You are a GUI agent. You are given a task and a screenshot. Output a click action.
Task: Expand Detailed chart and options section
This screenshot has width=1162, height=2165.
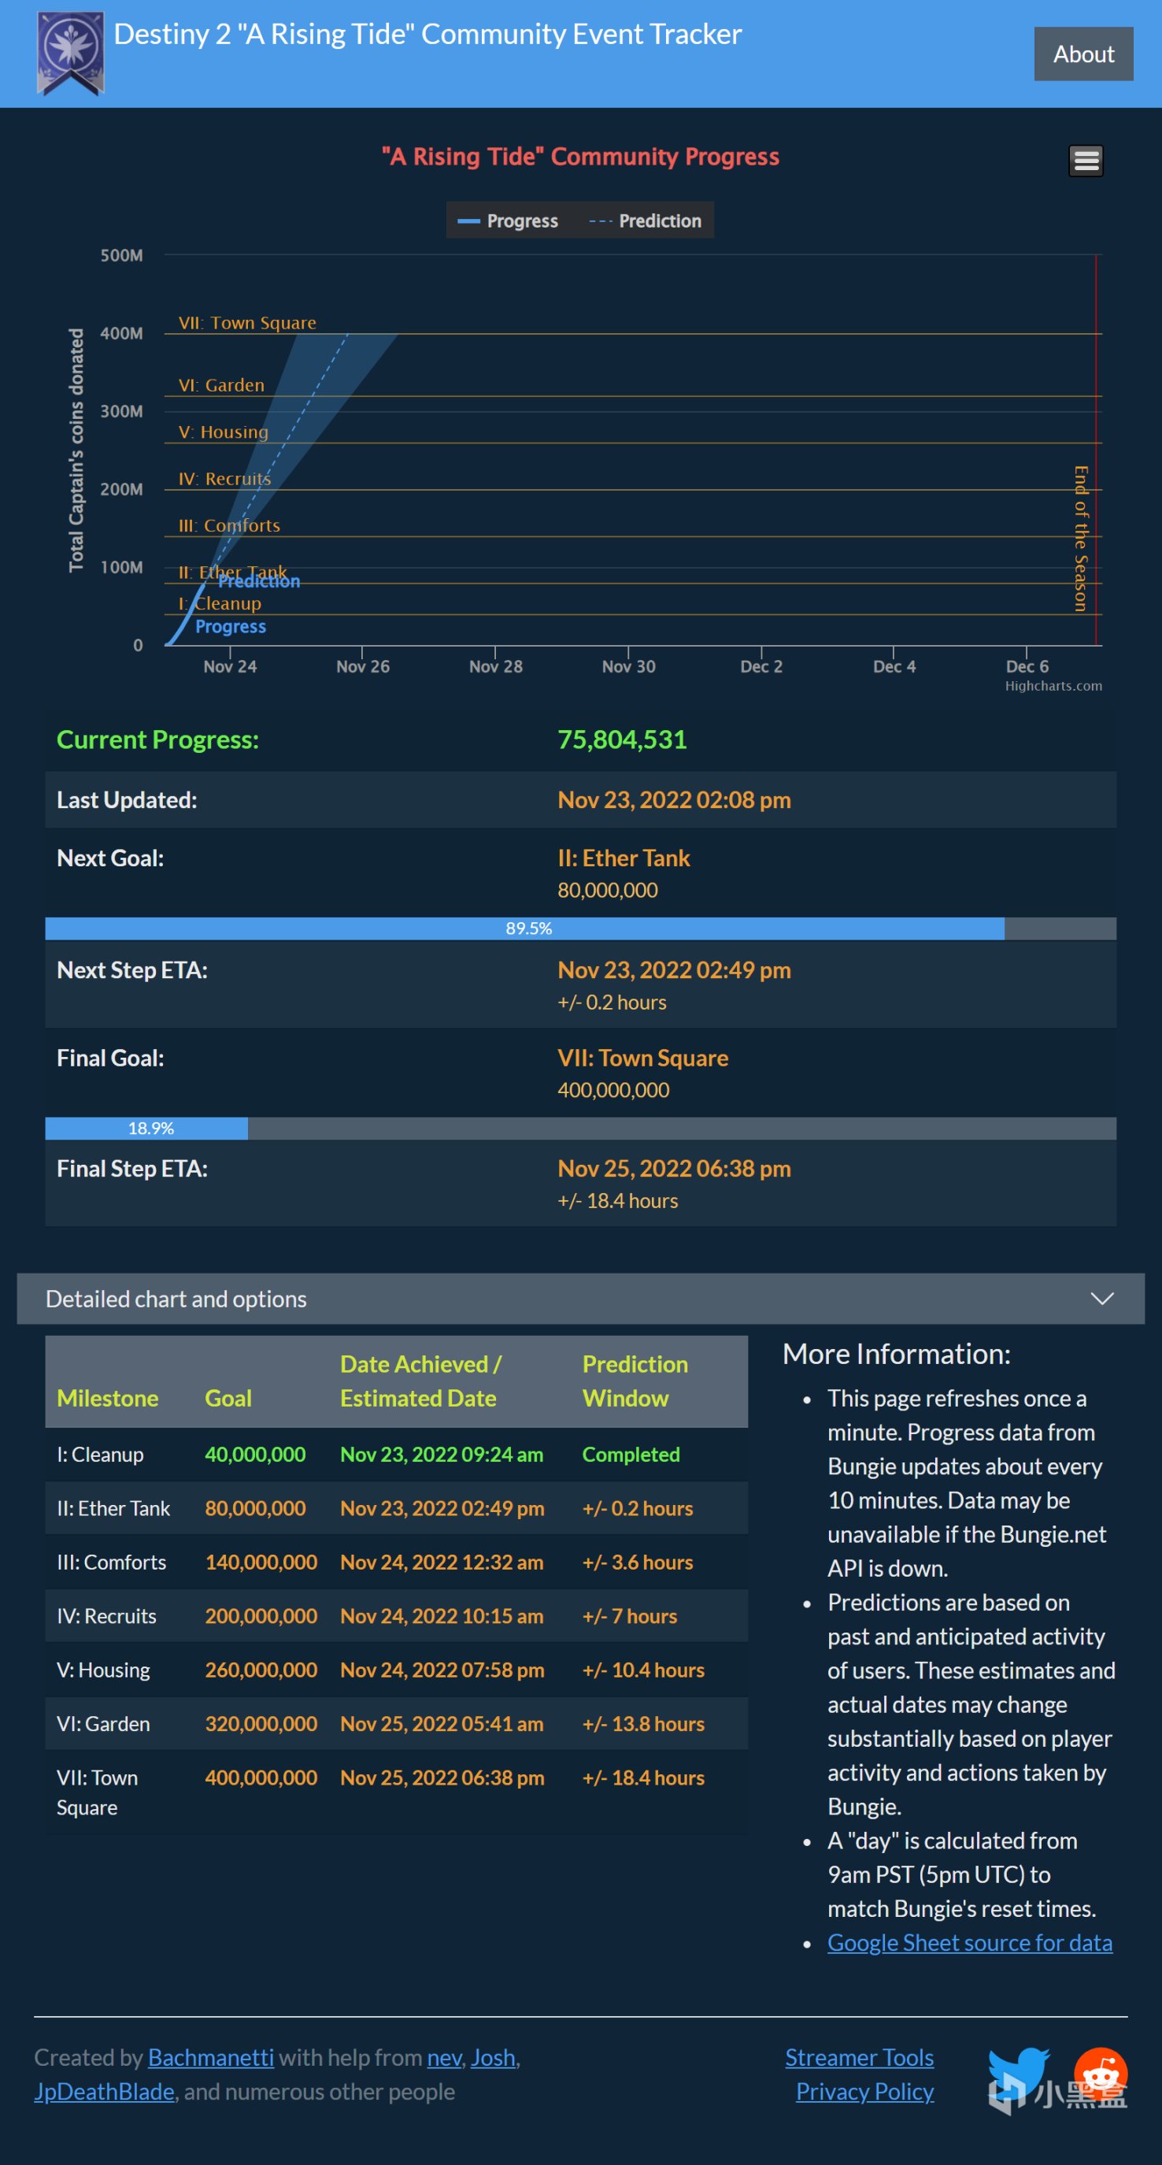pyautogui.click(x=580, y=1299)
